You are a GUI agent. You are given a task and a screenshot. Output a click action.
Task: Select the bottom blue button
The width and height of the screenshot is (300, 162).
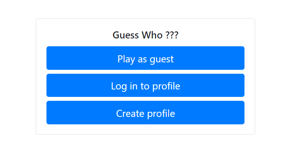[145, 113]
